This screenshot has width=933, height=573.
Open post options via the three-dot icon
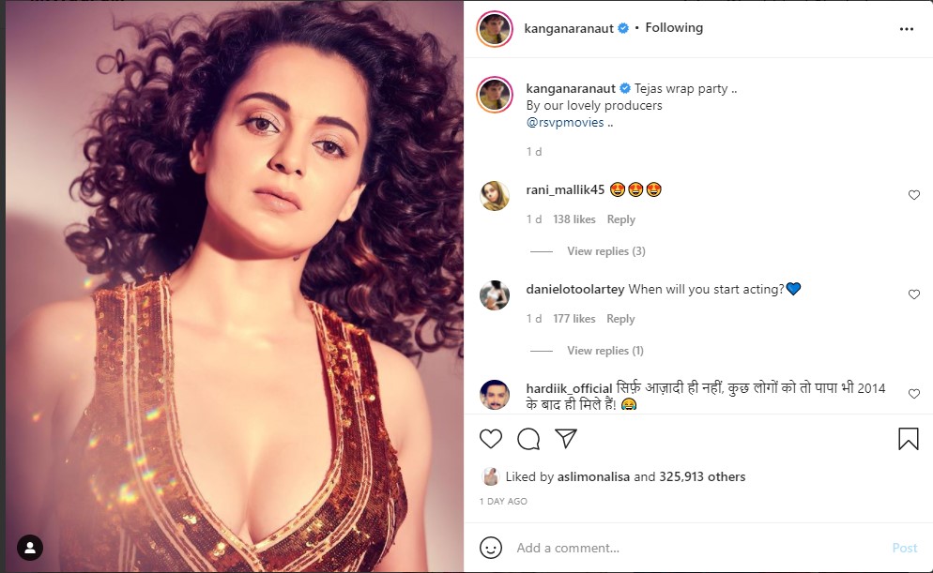tap(907, 28)
